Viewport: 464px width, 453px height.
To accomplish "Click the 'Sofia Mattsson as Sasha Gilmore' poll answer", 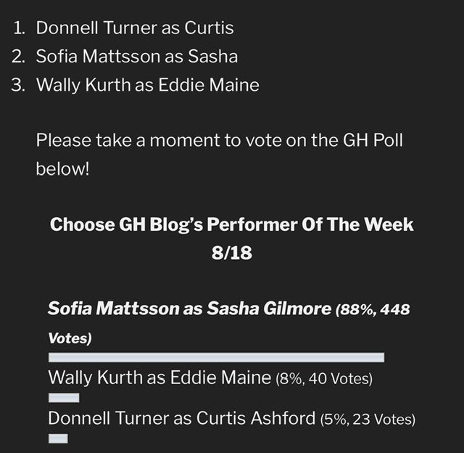I will pyautogui.click(x=190, y=309).
